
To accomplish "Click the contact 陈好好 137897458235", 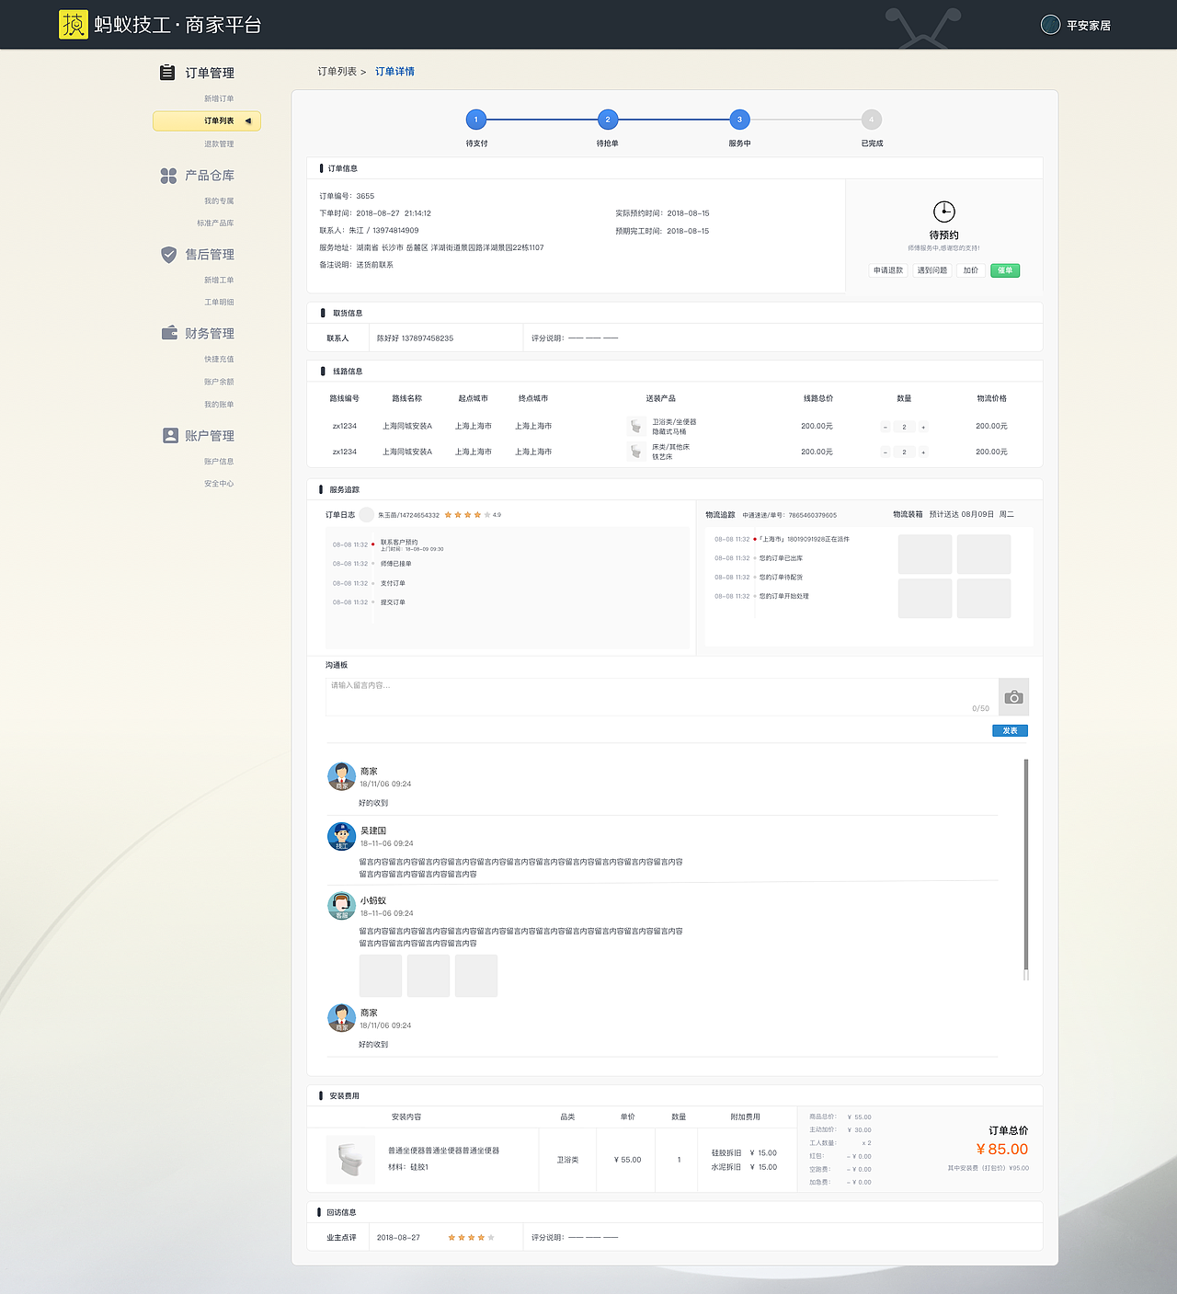I will tap(415, 338).
